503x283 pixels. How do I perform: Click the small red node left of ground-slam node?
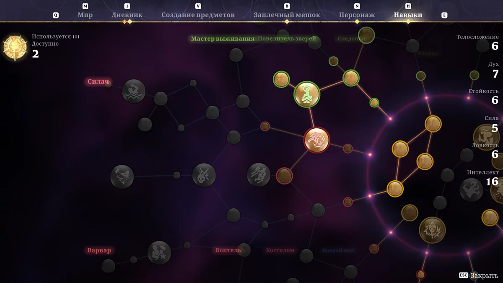point(265,126)
